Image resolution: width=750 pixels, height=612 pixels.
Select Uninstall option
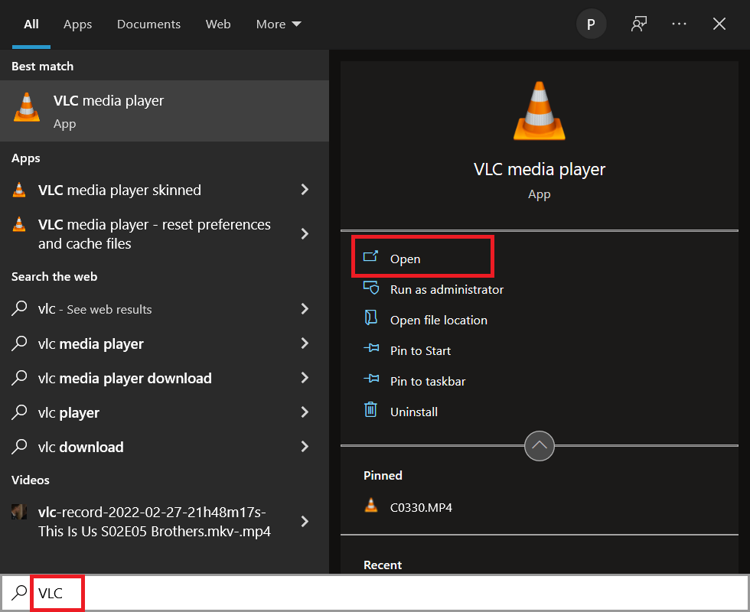pyautogui.click(x=414, y=412)
